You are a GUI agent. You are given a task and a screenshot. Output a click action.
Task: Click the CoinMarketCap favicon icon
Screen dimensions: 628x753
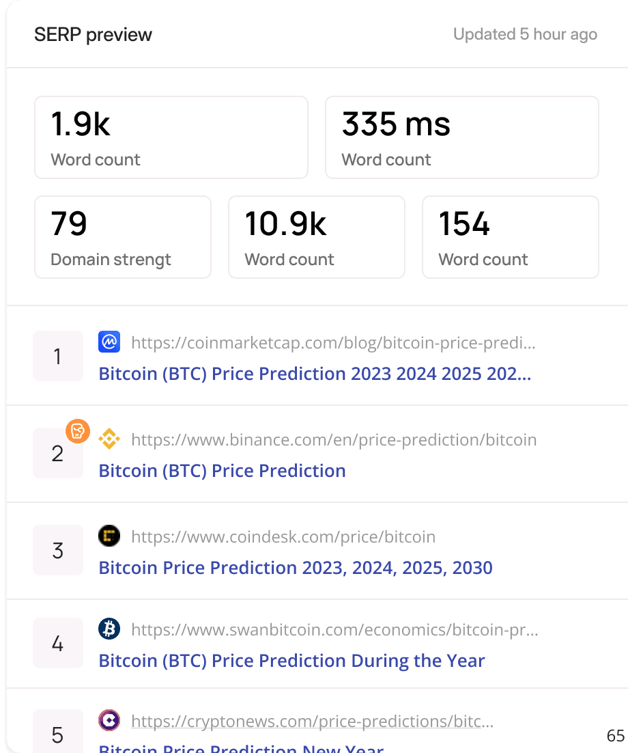(x=109, y=342)
